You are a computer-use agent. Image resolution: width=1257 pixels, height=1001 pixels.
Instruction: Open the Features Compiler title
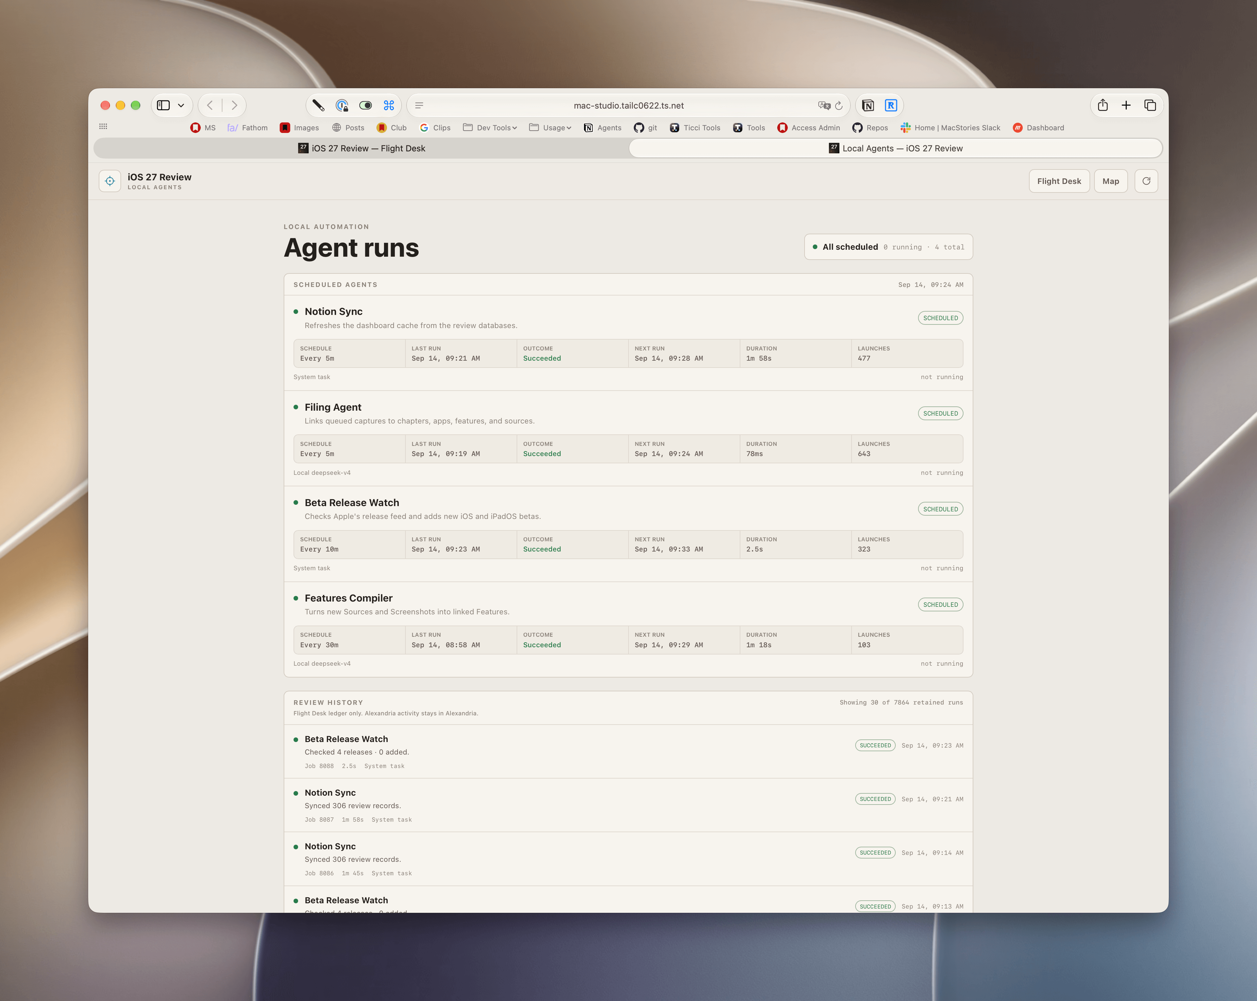click(349, 598)
